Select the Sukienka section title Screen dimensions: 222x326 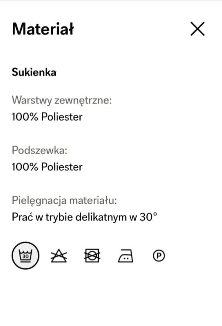pos(34,72)
